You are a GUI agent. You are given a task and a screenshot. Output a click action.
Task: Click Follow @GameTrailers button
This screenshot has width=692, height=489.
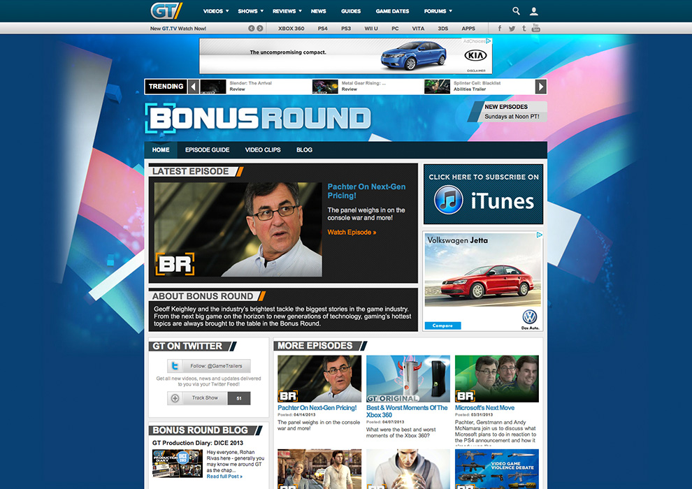click(x=208, y=366)
